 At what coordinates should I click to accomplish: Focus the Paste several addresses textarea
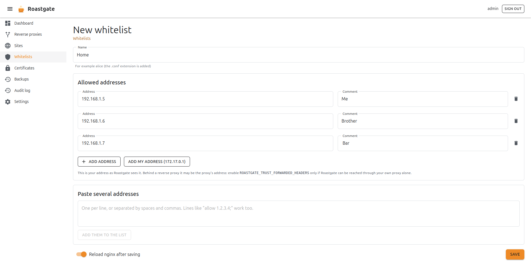298,214
